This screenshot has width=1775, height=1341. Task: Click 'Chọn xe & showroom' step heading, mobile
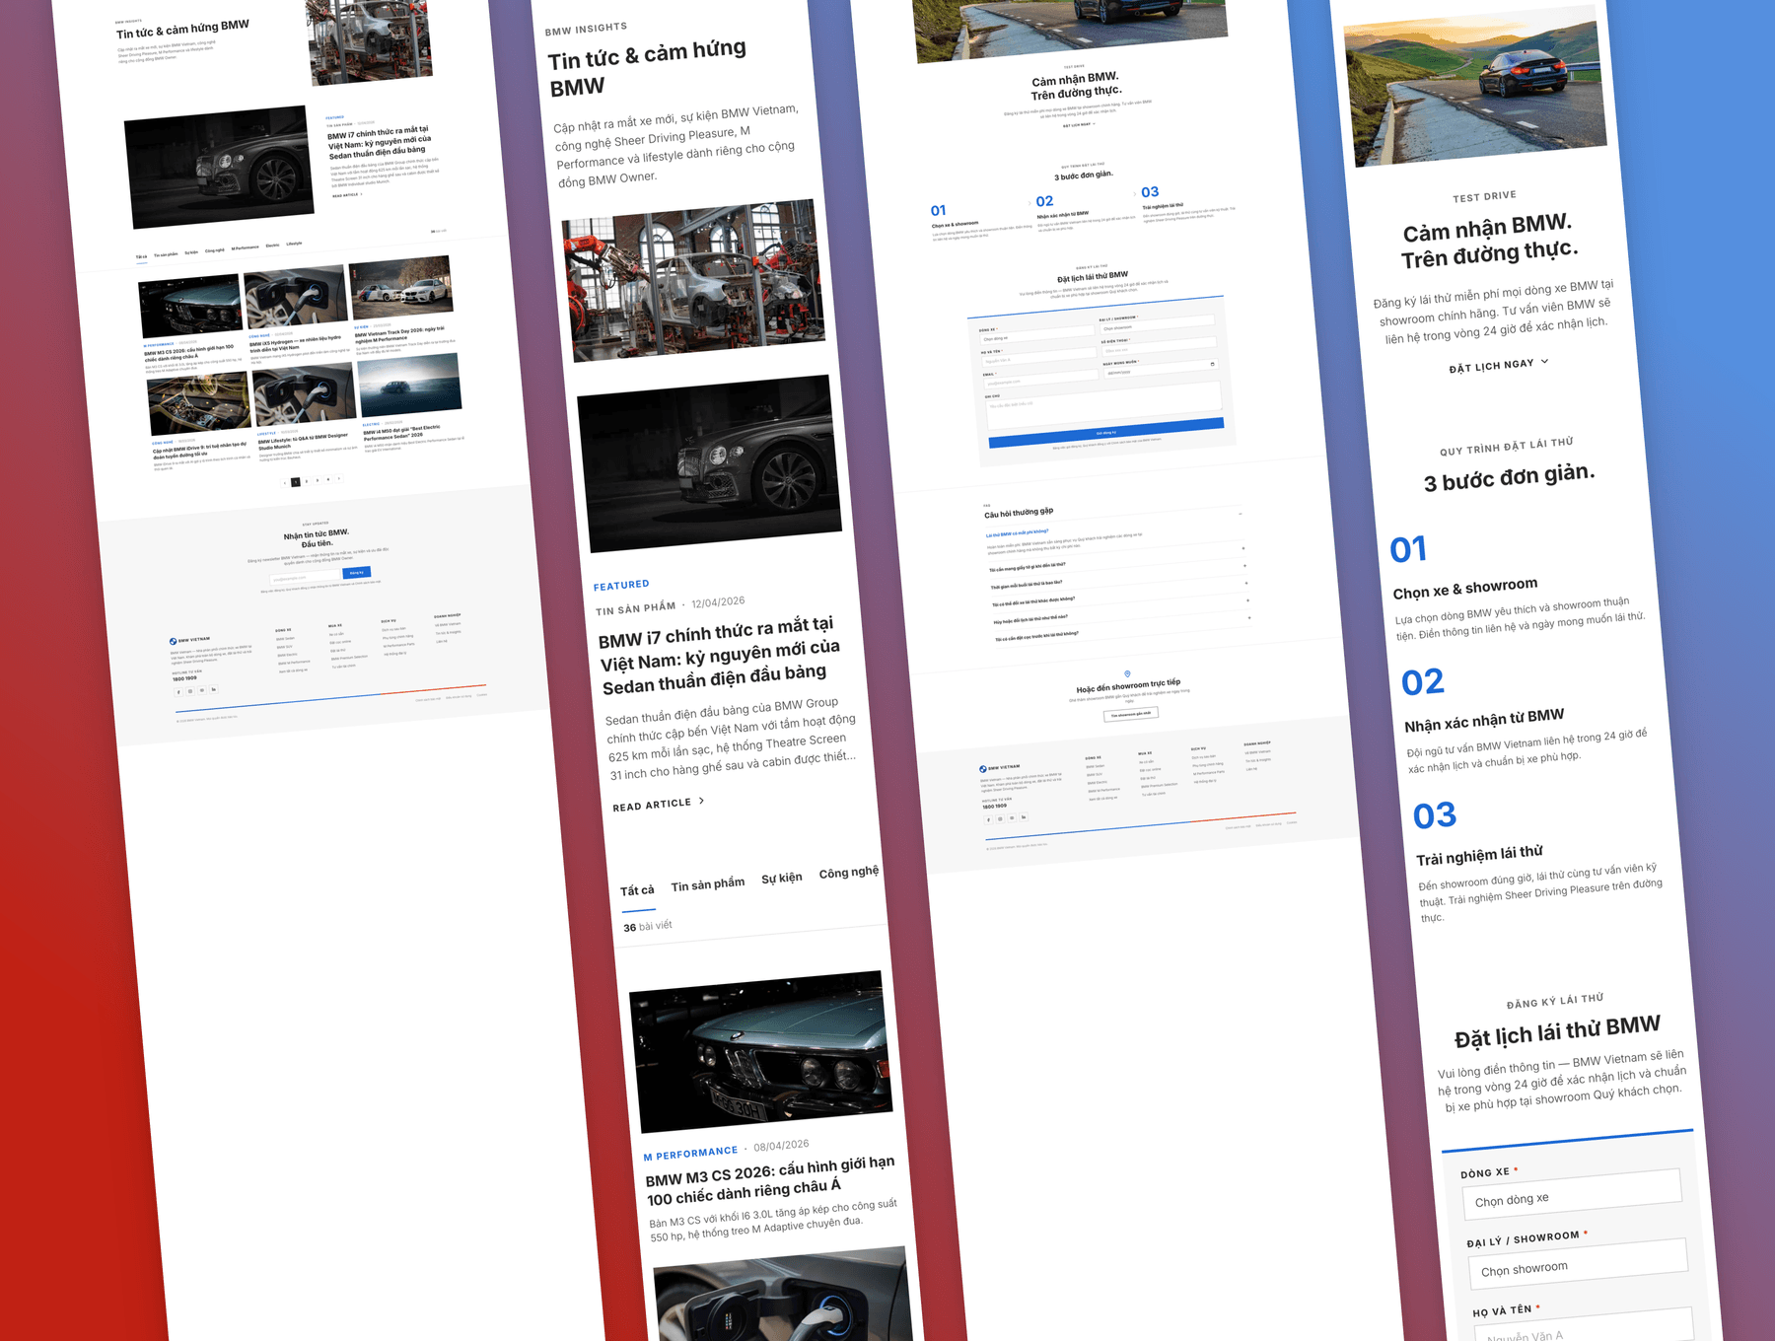coord(1465,589)
